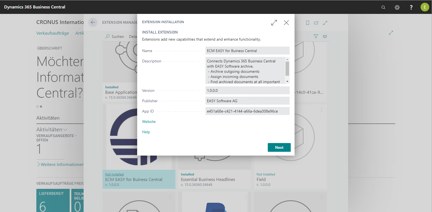Open the settings gear icon

point(397,7)
